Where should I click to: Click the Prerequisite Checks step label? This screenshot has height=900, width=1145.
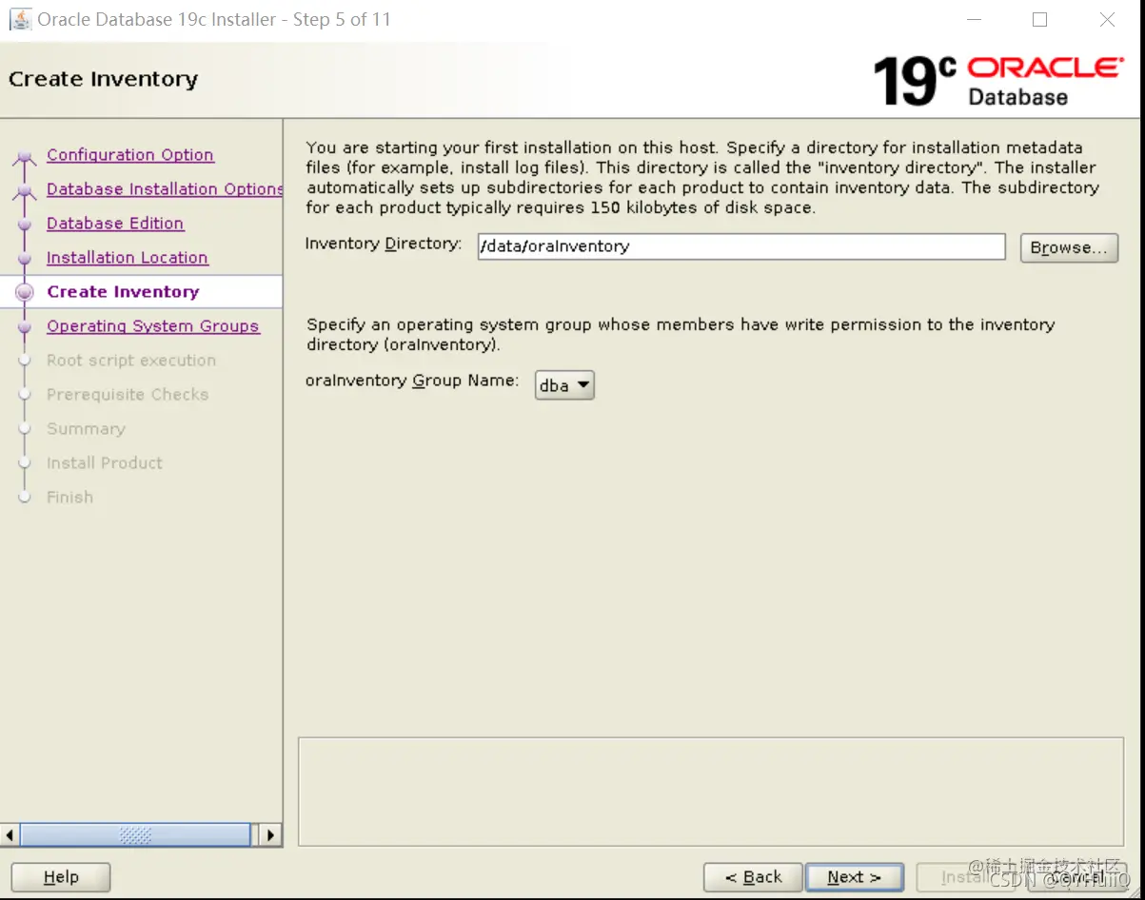point(128,395)
